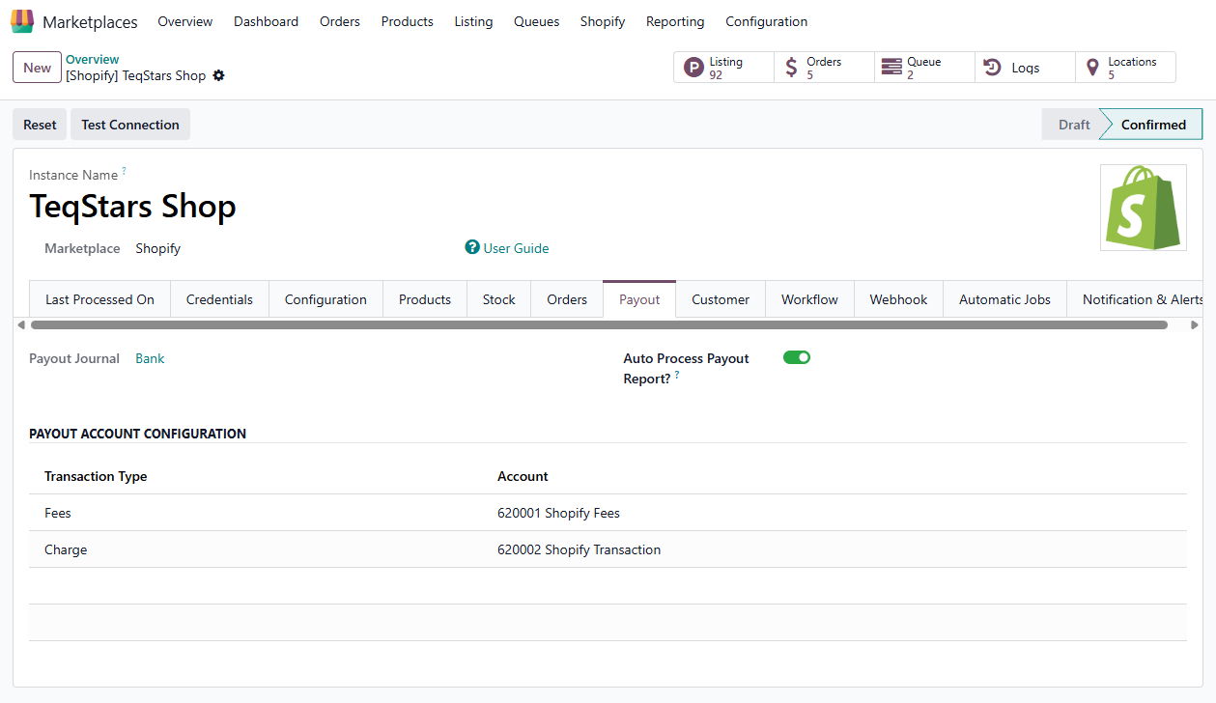This screenshot has width=1216, height=703.
Task: Open the Listing menu in top bar
Action: (473, 21)
